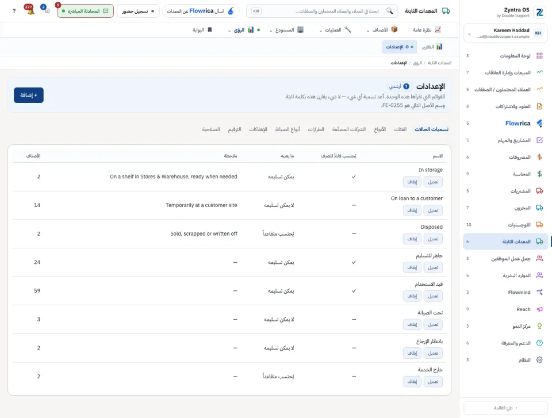Open the البوابة portal menu item

click(x=202, y=30)
